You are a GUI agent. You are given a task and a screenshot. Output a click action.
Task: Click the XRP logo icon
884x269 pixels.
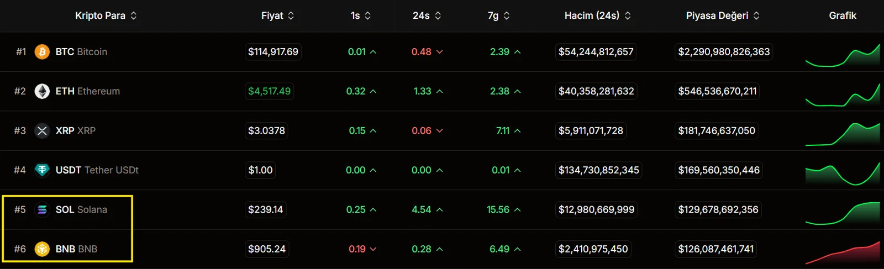[42, 131]
